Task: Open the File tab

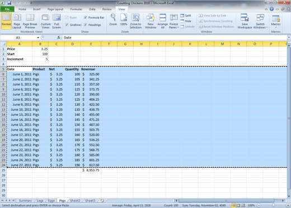Action: 7,9
